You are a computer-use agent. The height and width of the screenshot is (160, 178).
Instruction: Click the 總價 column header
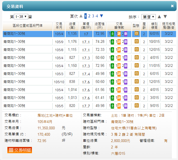(x=72, y=26)
